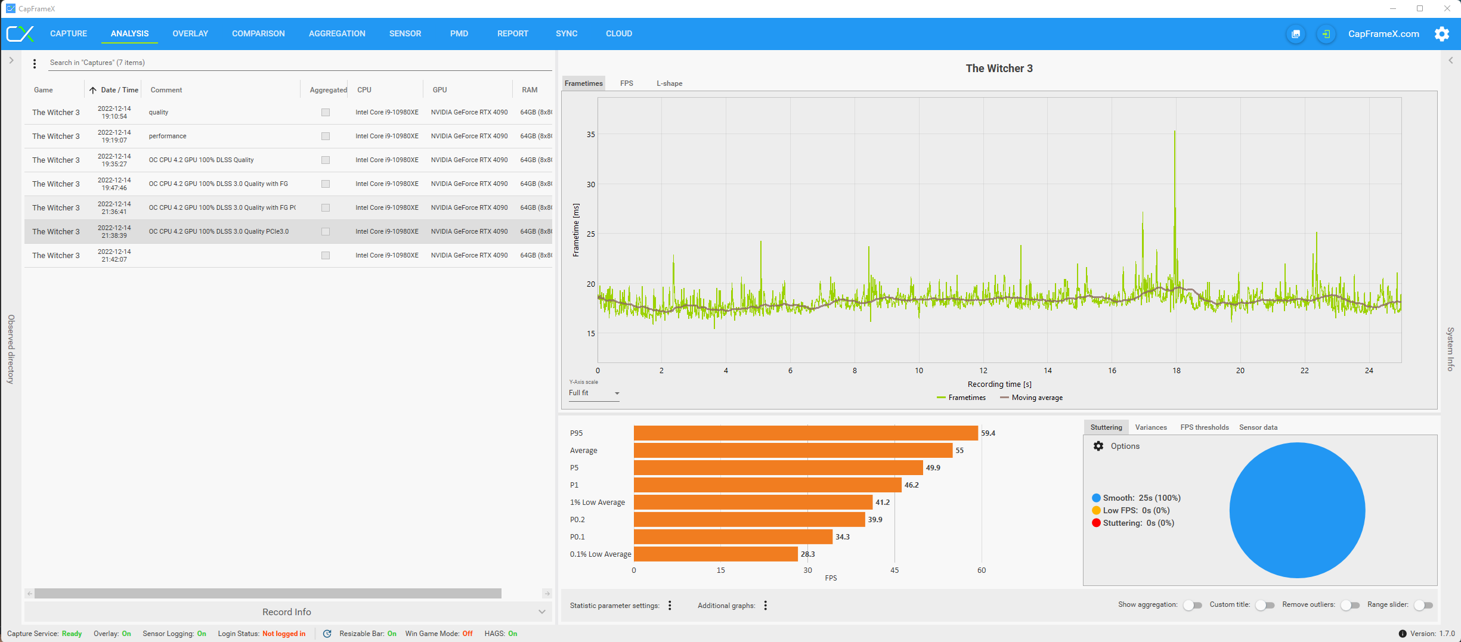Click Frametimes legend entry
This screenshot has height=642, width=1461.
(961, 398)
